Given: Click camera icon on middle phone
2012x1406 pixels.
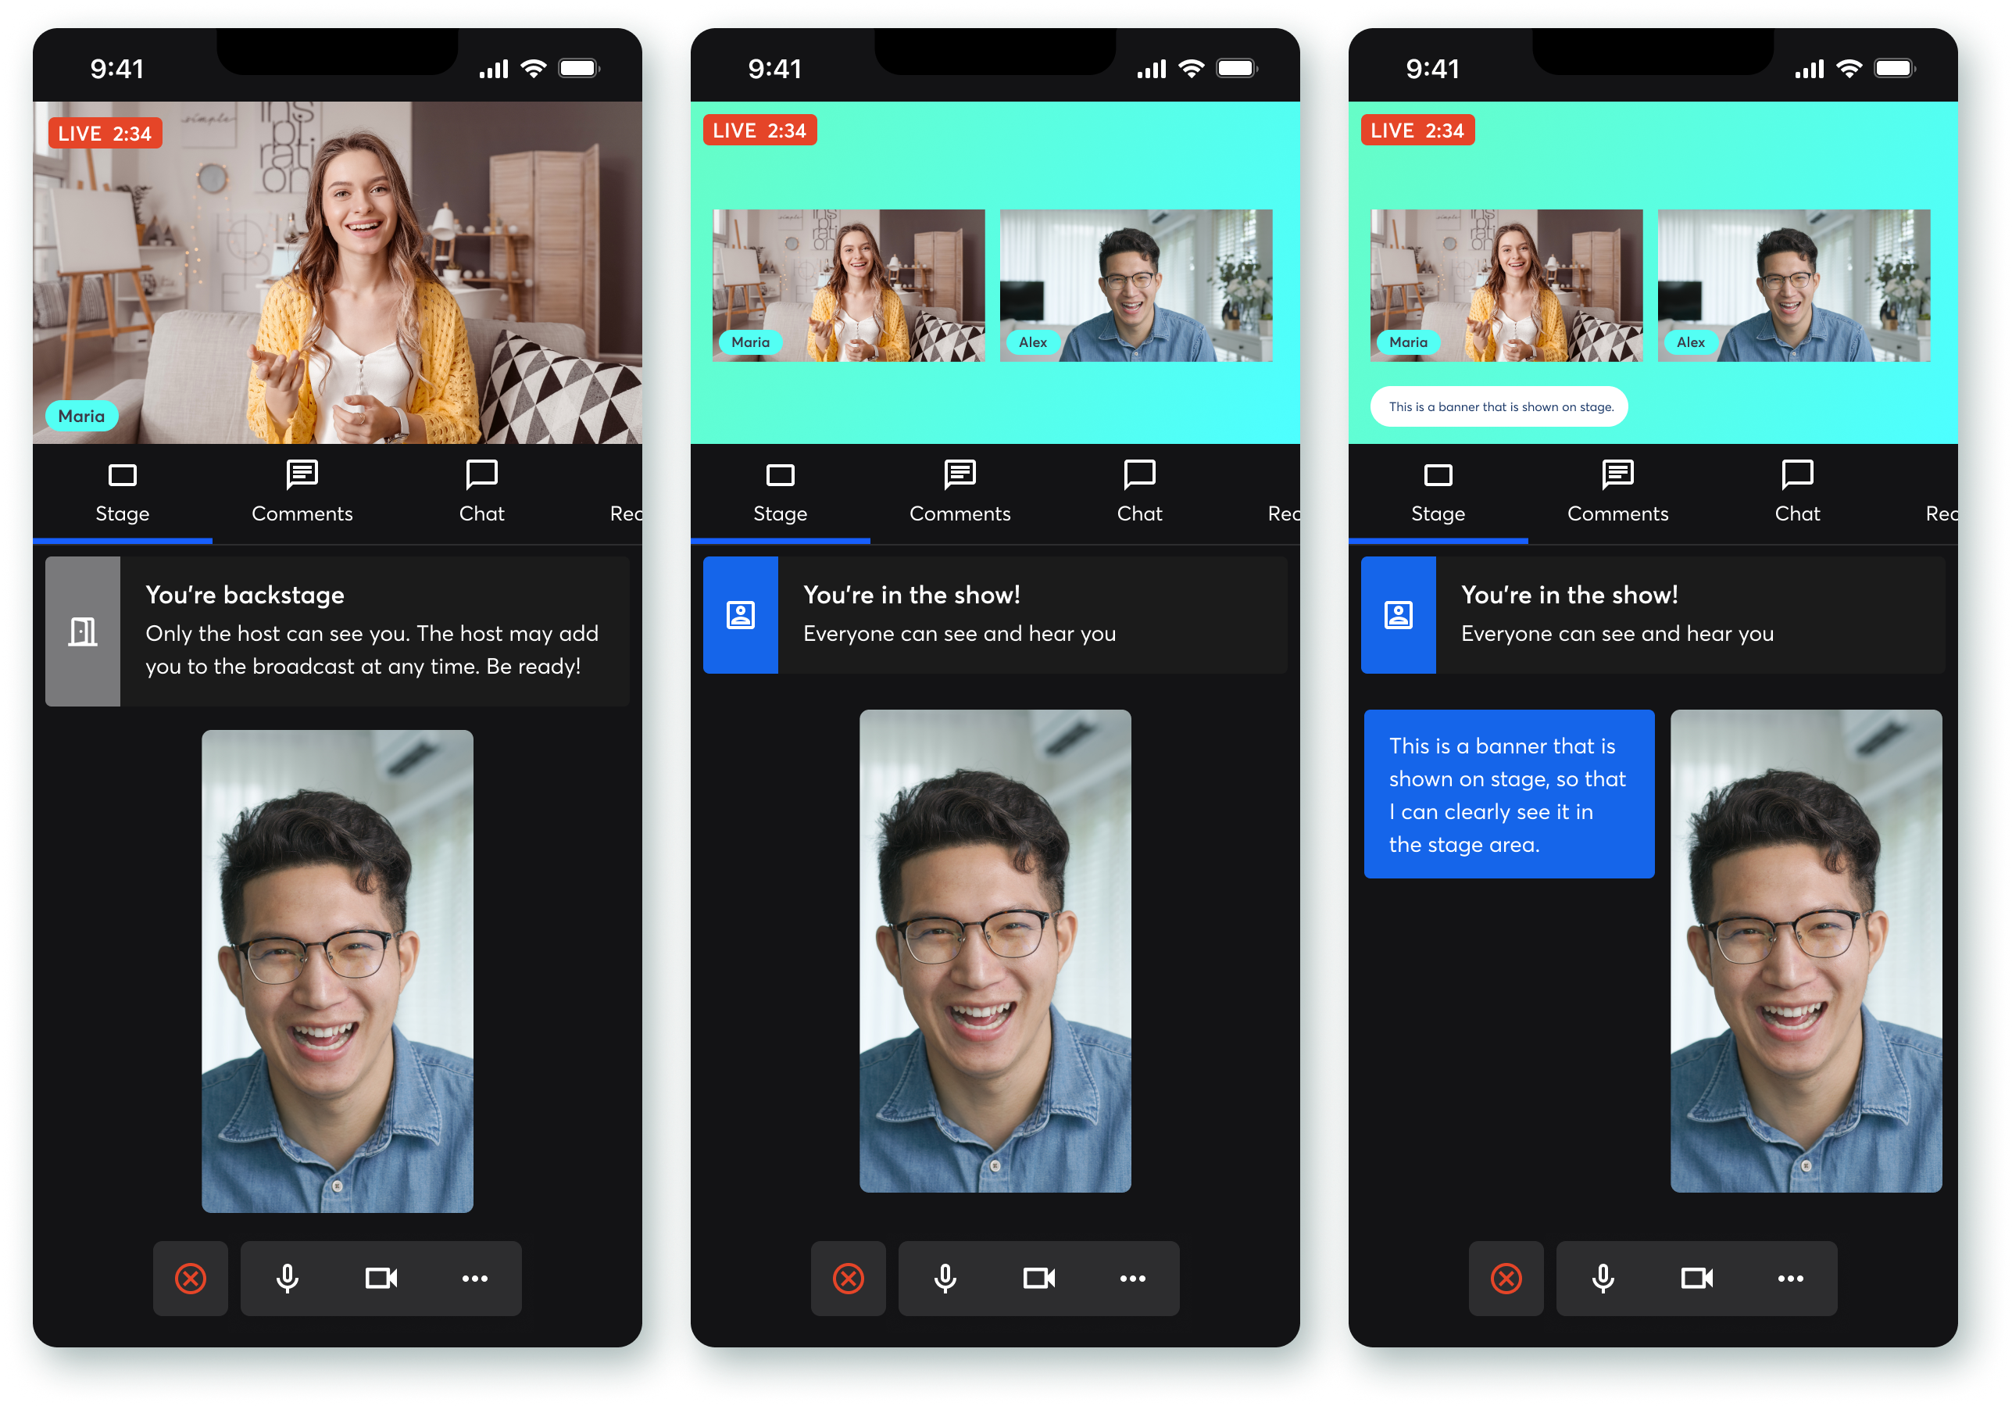Looking at the screenshot, I should tap(1039, 1278).
